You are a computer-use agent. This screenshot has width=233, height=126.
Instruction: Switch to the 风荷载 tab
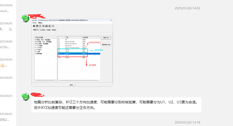pos(48,30)
